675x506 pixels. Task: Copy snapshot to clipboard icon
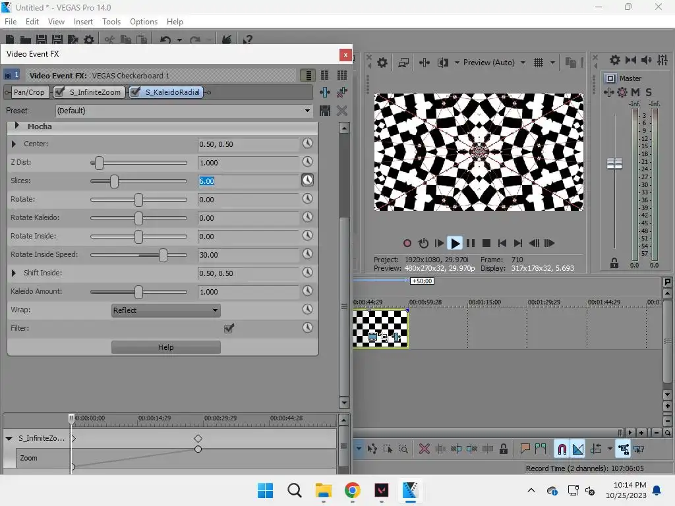(570, 63)
